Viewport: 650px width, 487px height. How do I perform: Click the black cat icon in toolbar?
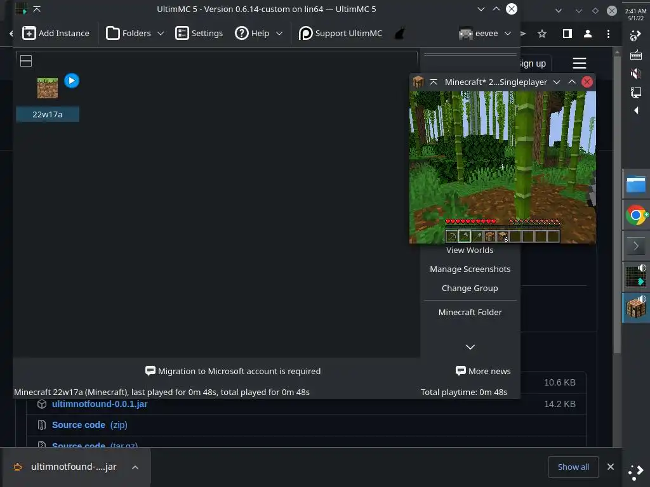400,33
